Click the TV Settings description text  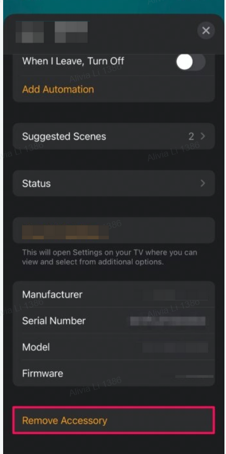tap(110, 258)
